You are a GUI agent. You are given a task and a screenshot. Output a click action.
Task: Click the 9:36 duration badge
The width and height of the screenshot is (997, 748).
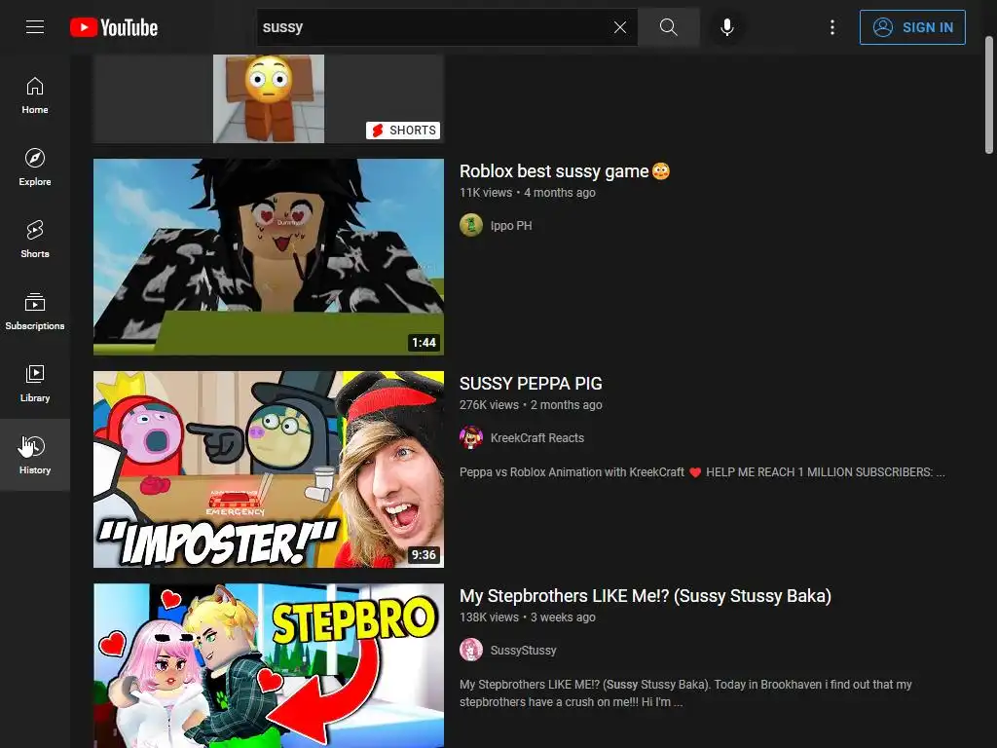coord(425,554)
